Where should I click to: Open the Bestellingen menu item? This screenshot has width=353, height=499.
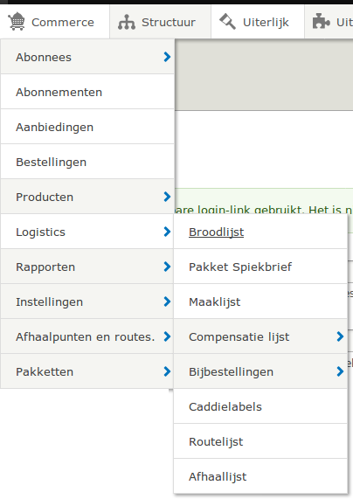87,162
